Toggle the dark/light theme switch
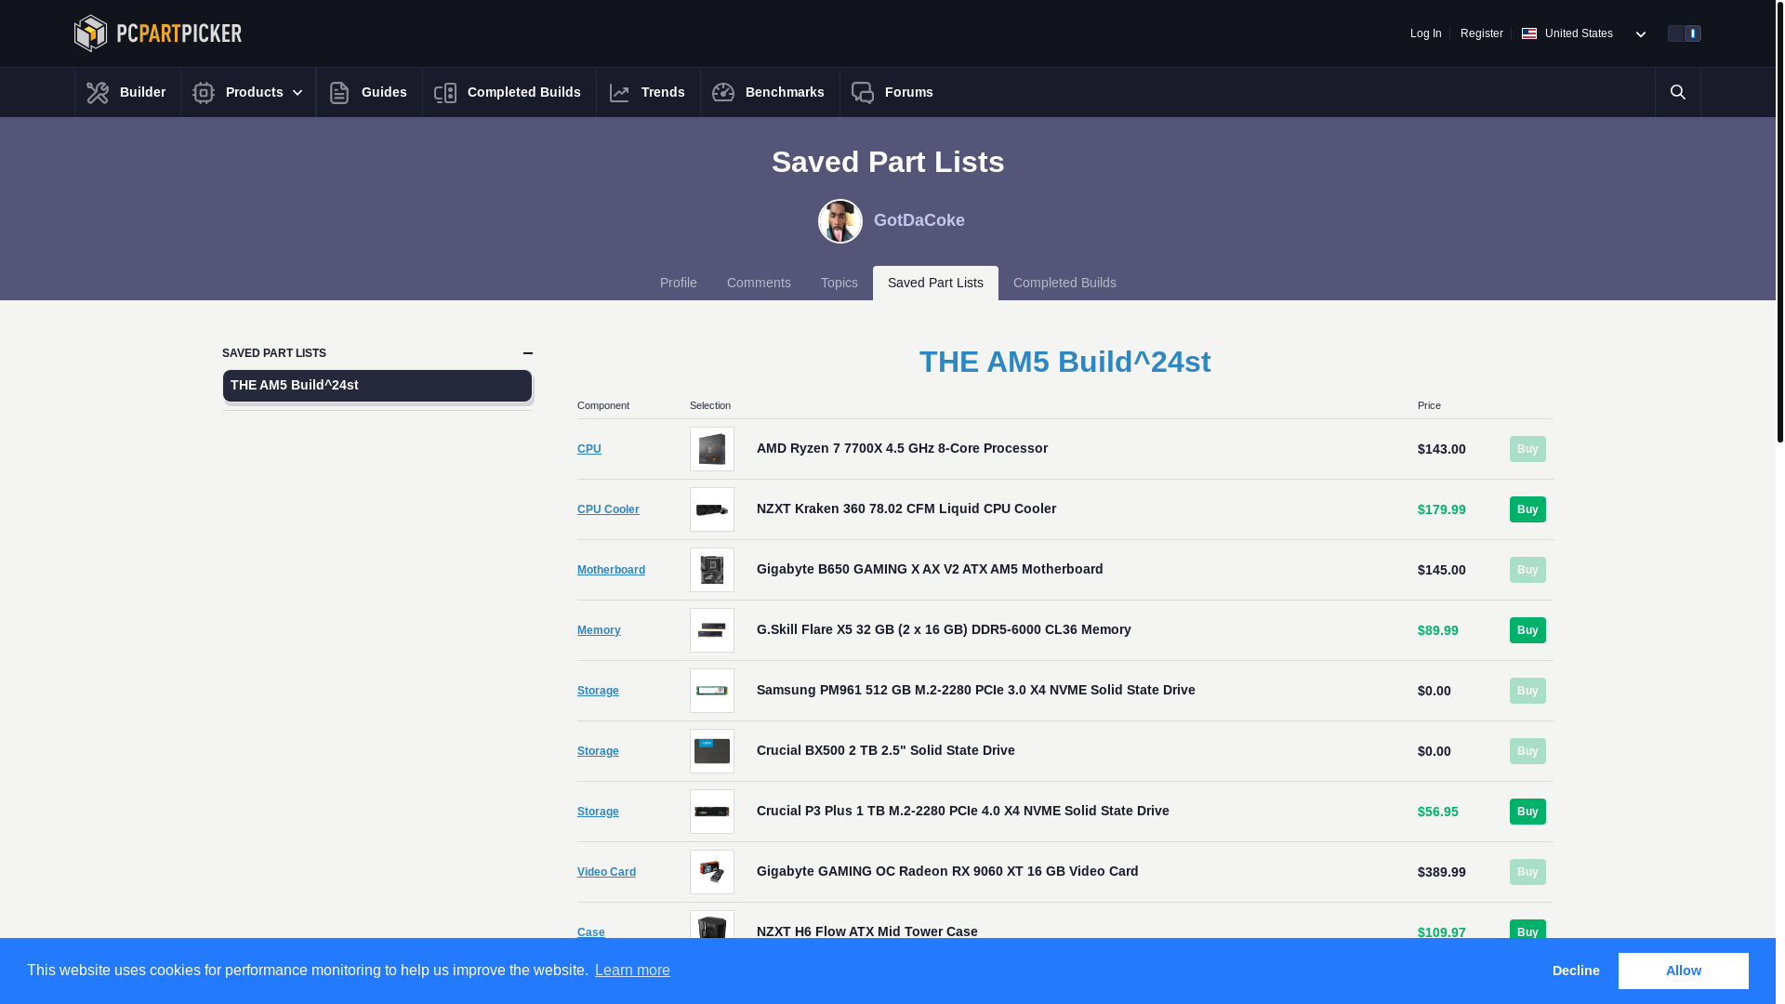 1685,33
